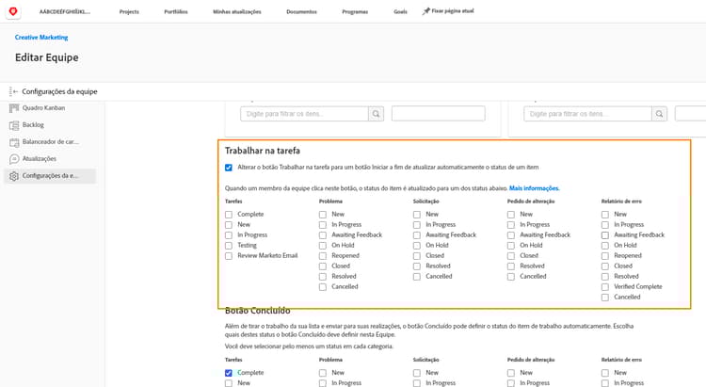Click the Balanceador de carga calendar icon

(x=14, y=142)
